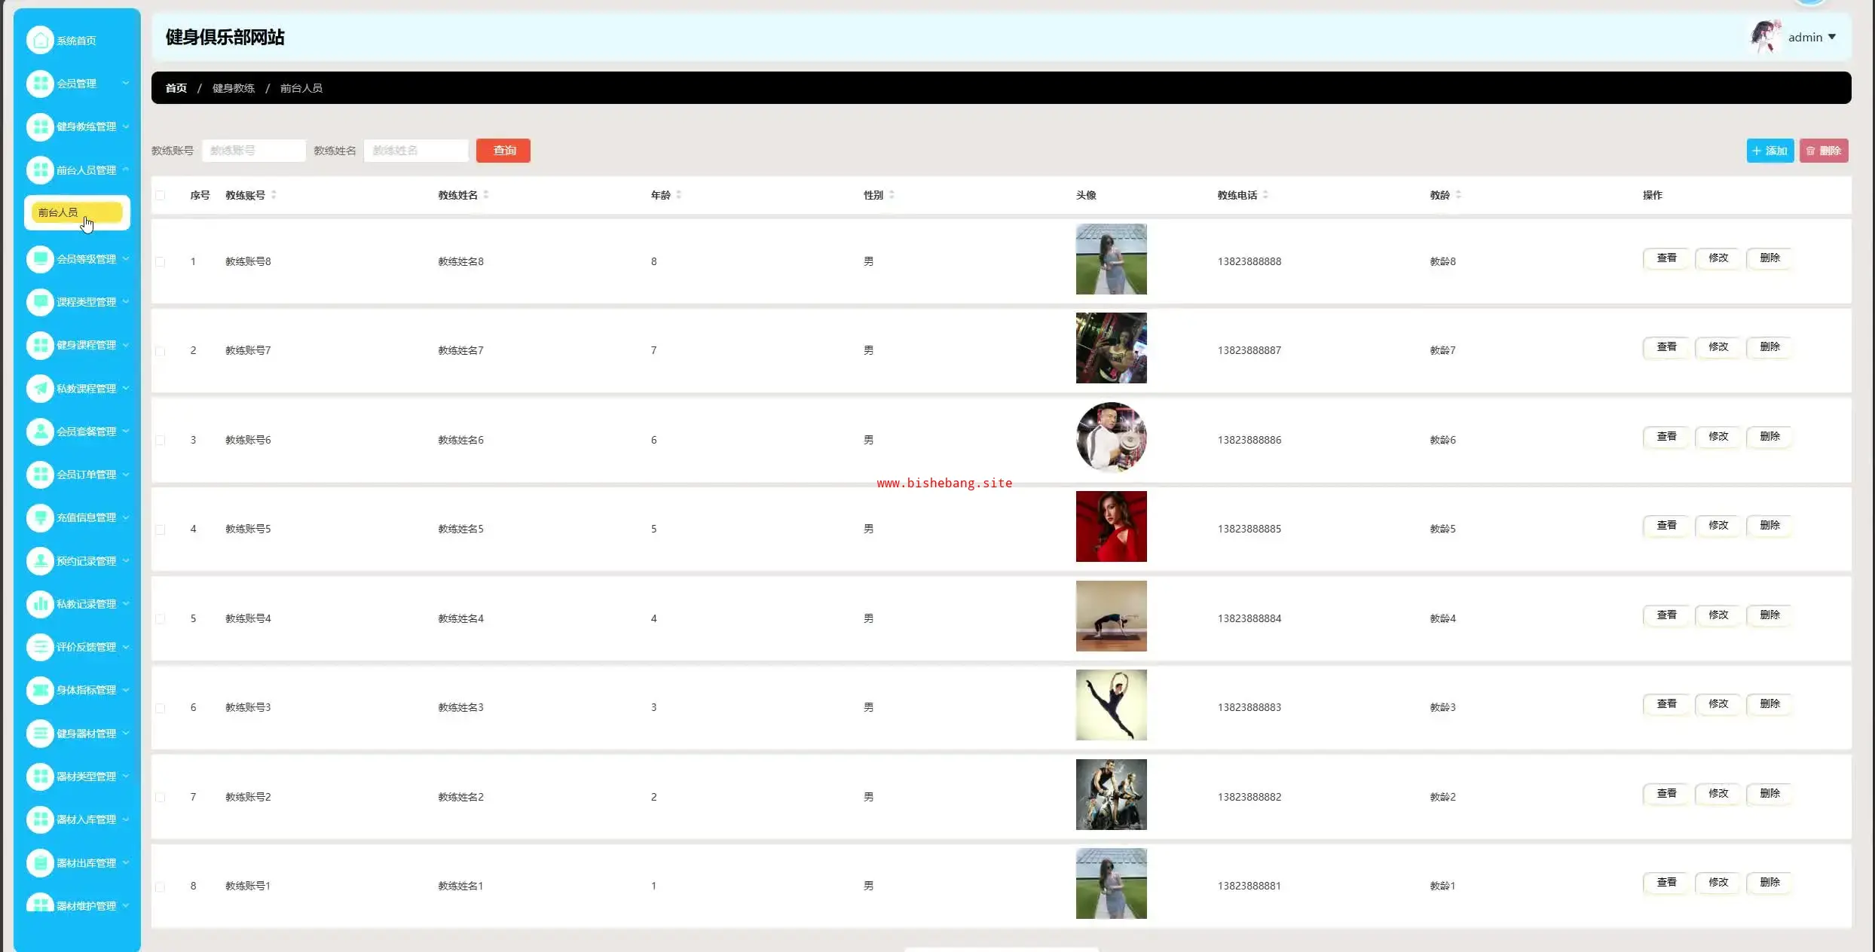Click the 私教课程管理 paper-plane icon
The width and height of the screenshot is (1875, 952).
pos(40,388)
